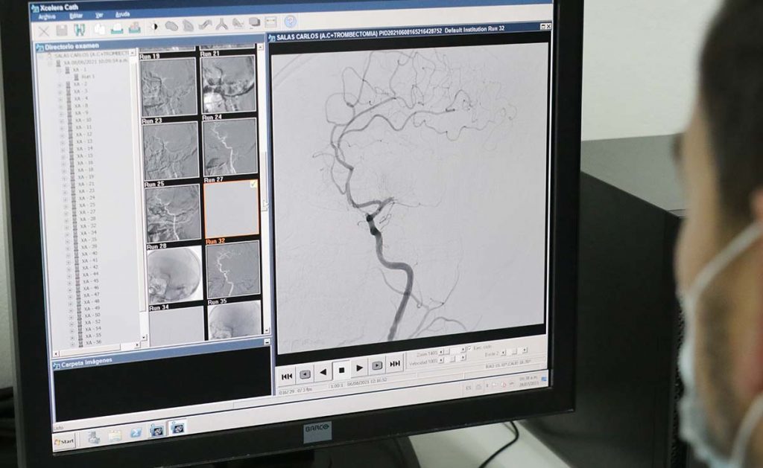The width and height of the screenshot is (763, 468).
Task: Click the save floppy disk icon
Action: (62, 31)
